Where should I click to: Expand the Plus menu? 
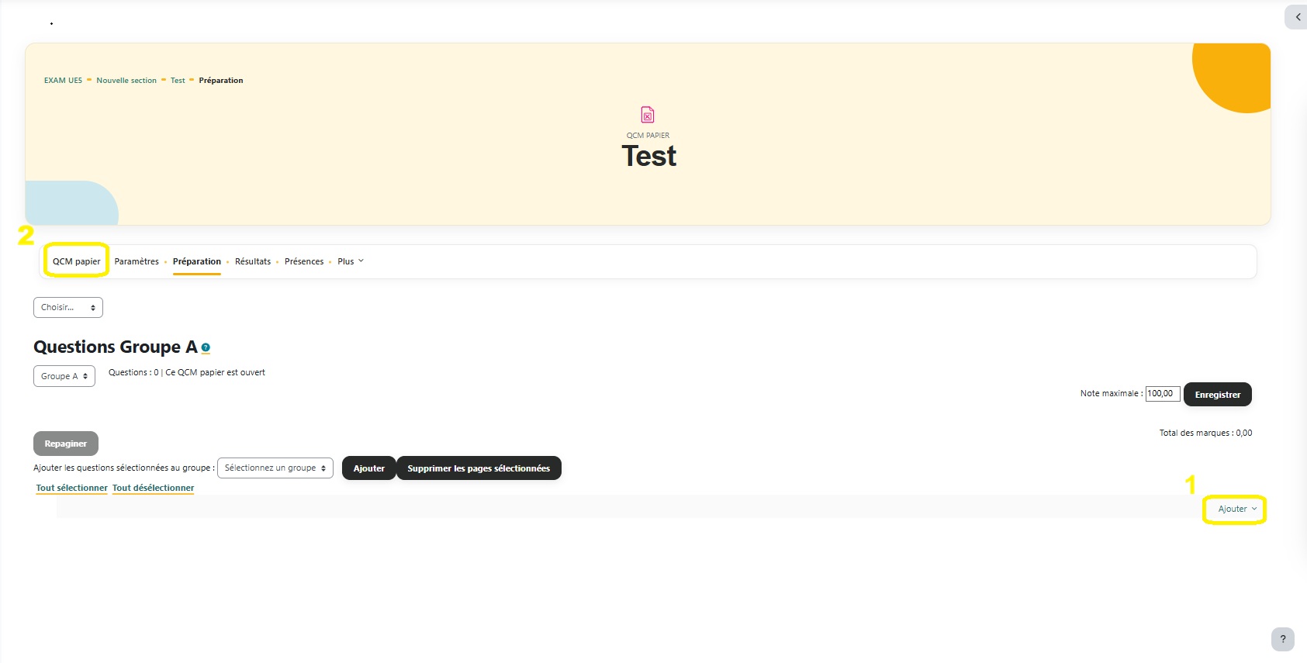351,261
